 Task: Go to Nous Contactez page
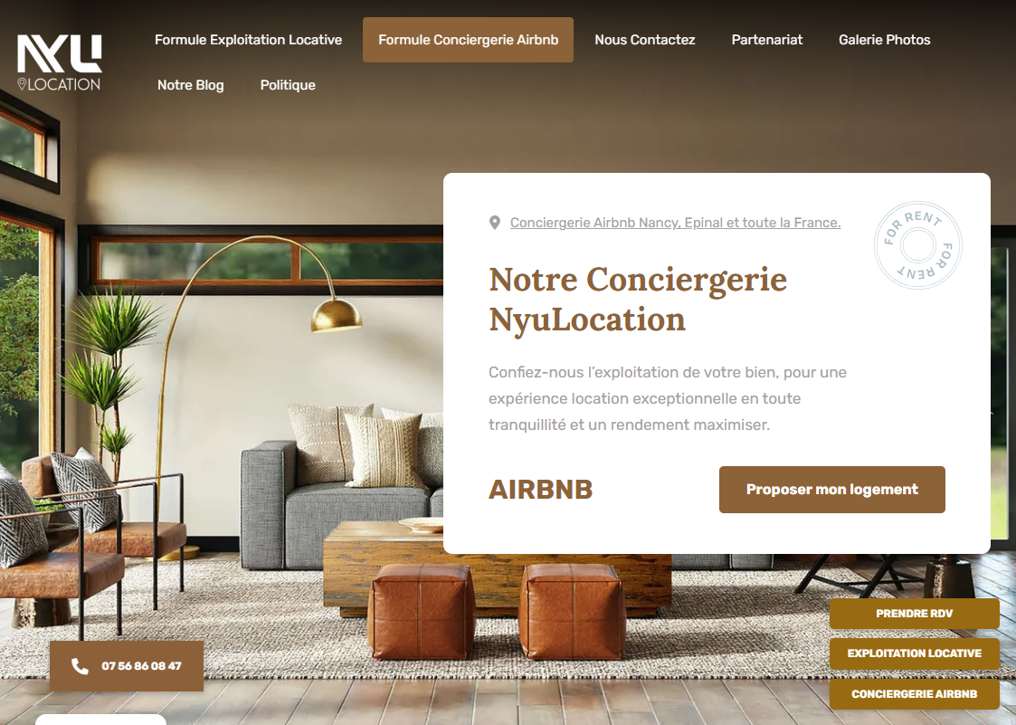(645, 40)
